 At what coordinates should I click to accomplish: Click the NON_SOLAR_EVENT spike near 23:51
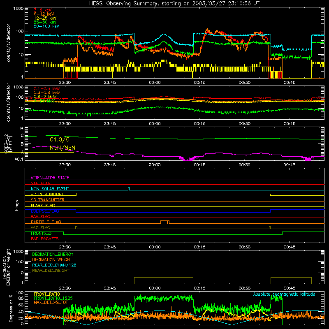[129, 189]
